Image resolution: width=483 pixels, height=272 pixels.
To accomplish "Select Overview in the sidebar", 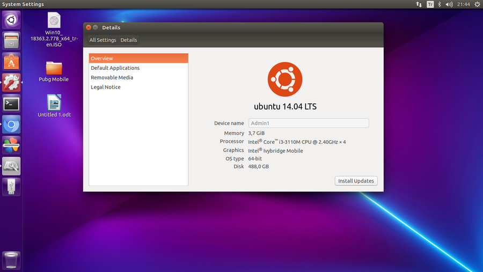I will pos(138,58).
